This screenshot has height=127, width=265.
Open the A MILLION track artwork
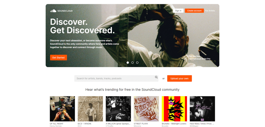click(118, 109)
